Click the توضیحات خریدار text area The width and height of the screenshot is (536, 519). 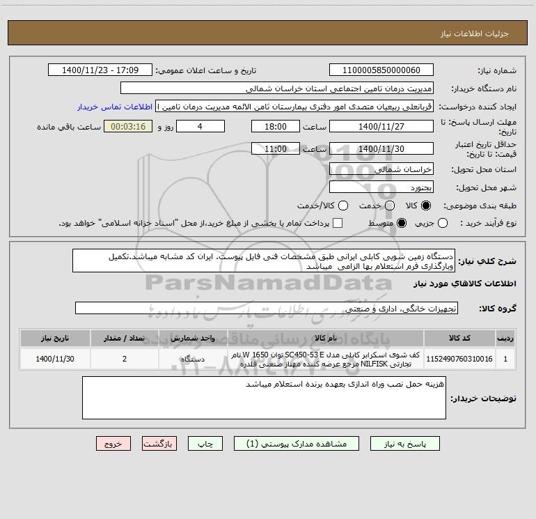click(264, 398)
